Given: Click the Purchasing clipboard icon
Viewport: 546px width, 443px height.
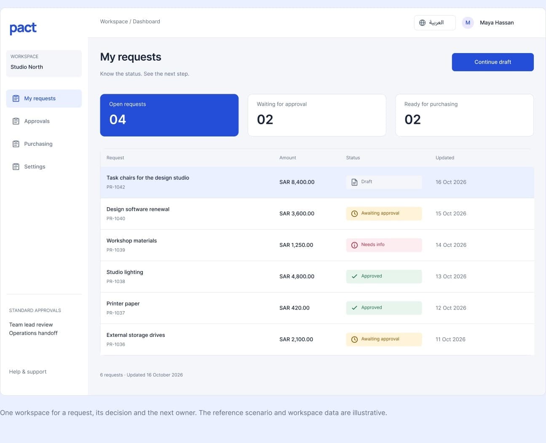Looking at the screenshot, I should click(x=16, y=144).
